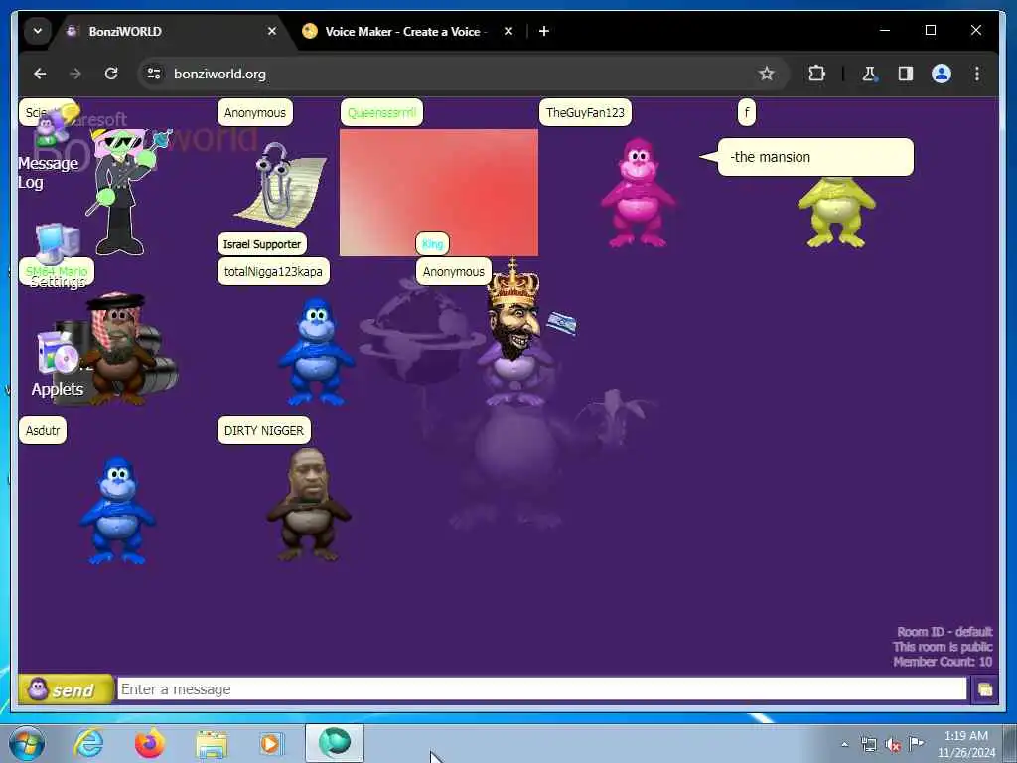
Task: Bookmark this page with the star
Action: click(767, 74)
